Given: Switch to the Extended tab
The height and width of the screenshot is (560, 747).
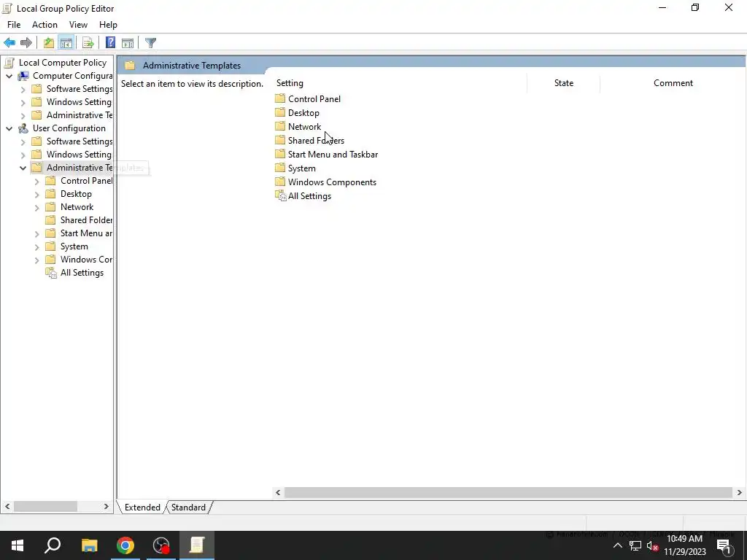Looking at the screenshot, I should pyautogui.click(x=142, y=507).
